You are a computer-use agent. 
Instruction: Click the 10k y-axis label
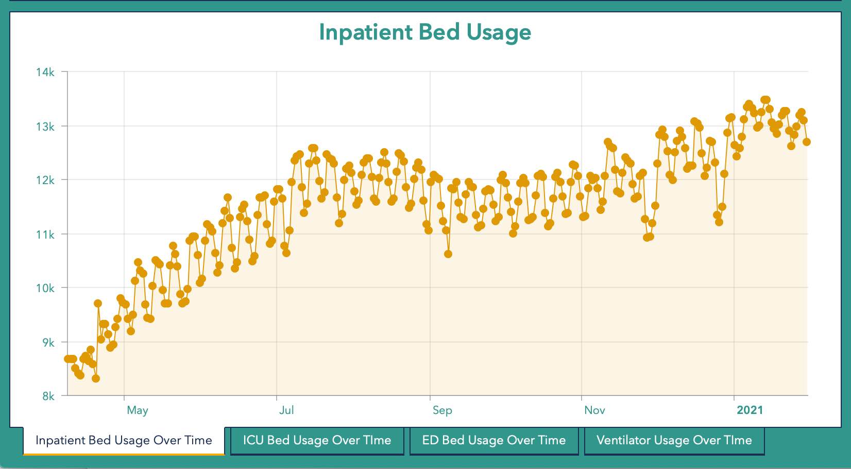(45, 288)
